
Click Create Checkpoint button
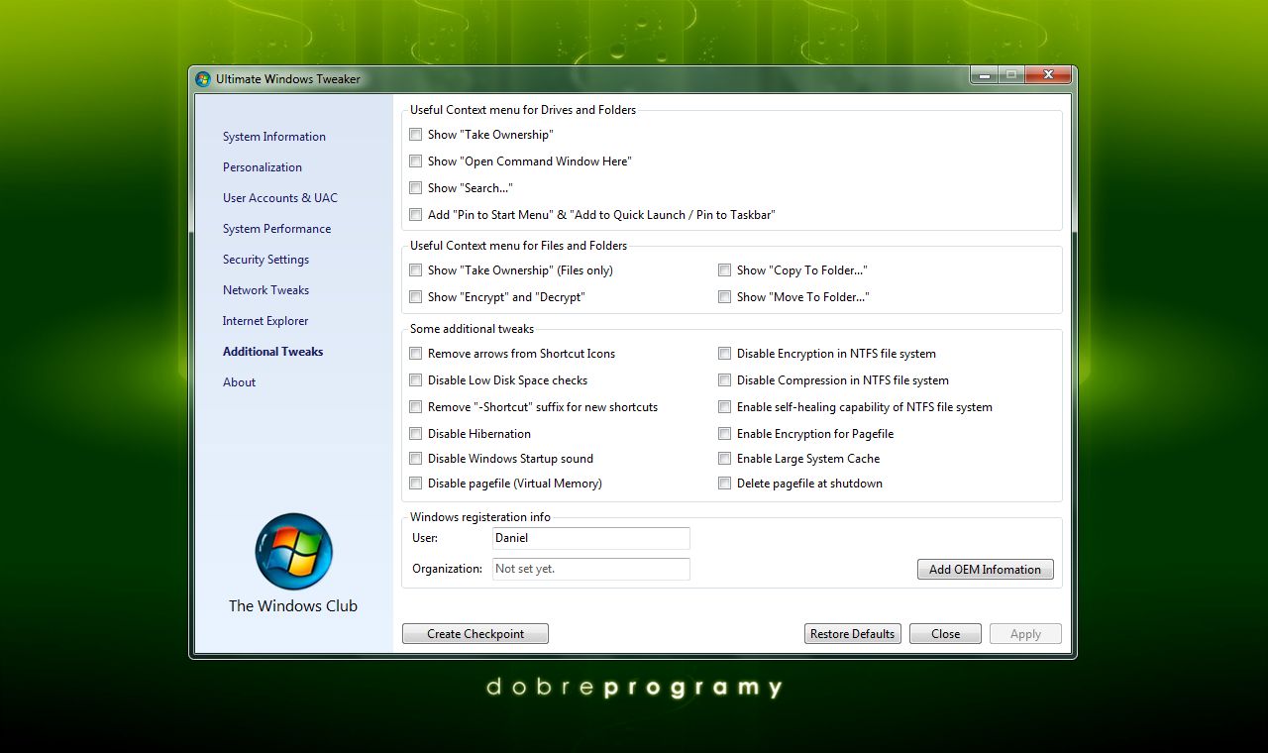475,634
